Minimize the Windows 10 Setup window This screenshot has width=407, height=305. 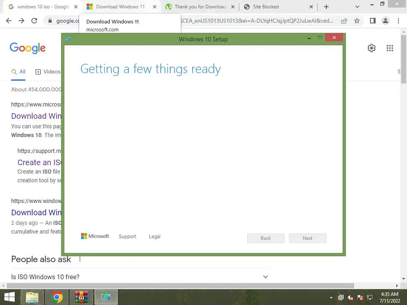309,38
